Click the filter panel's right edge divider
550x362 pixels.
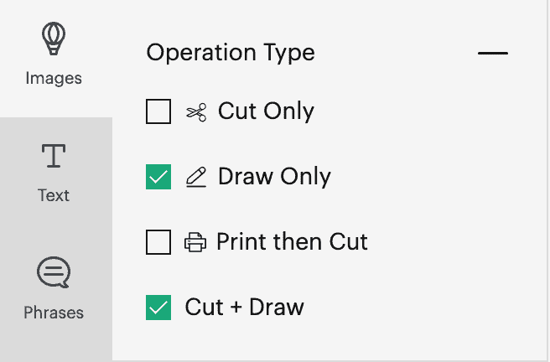547,181
